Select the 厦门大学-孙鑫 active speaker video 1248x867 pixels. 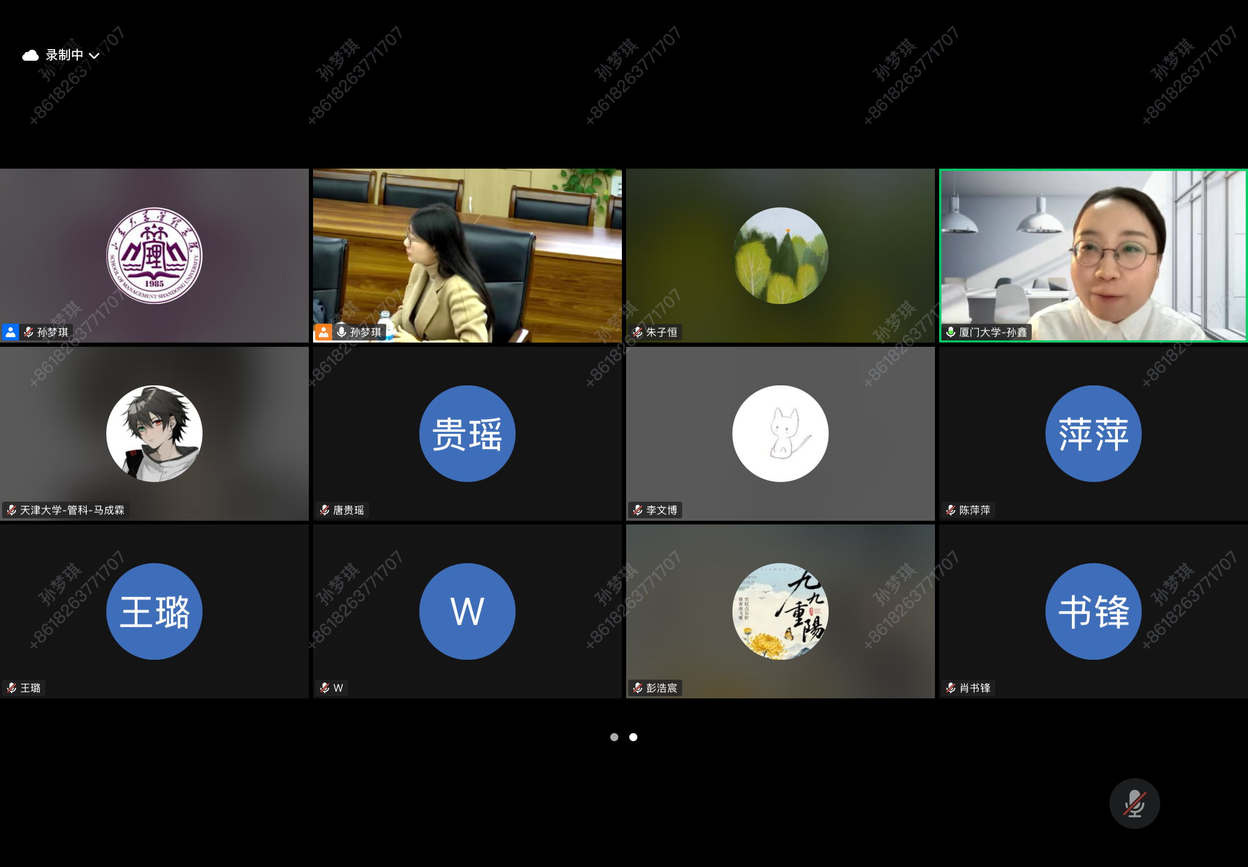click(x=1093, y=255)
